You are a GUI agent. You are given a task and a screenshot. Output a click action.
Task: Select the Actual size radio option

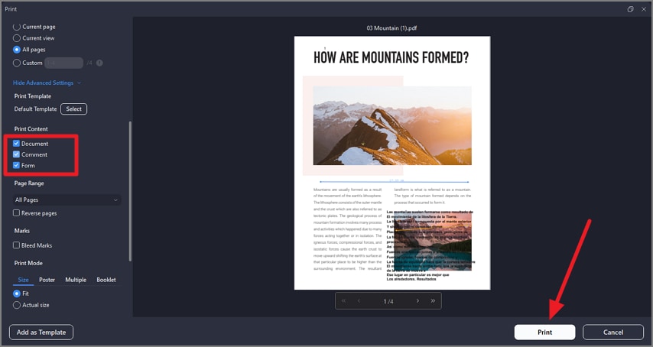(17, 305)
